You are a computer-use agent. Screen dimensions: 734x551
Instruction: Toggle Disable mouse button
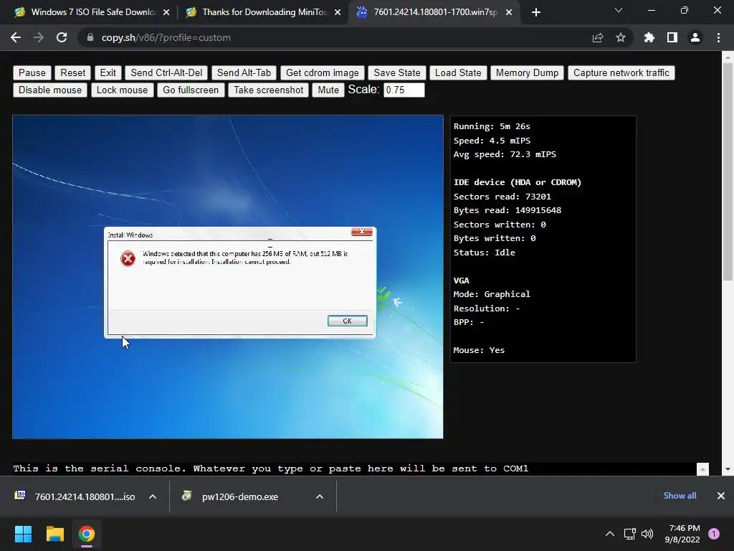point(50,90)
